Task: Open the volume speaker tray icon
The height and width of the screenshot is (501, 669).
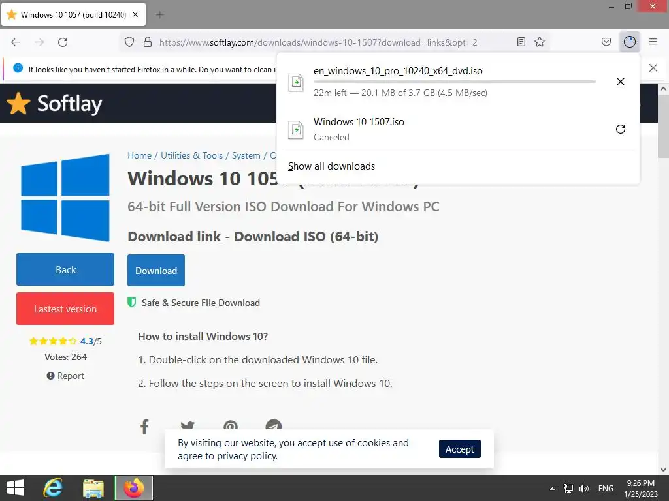Action: point(583,488)
